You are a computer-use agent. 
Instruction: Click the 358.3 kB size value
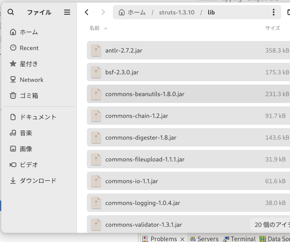(x=277, y=50)
